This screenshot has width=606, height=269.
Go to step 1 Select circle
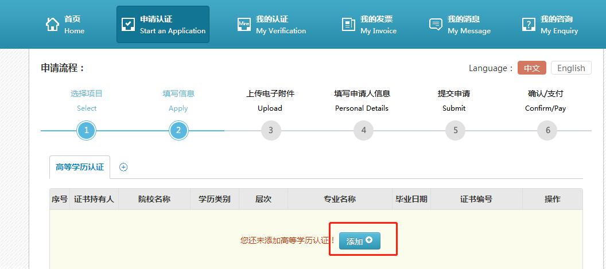(86, 130)
